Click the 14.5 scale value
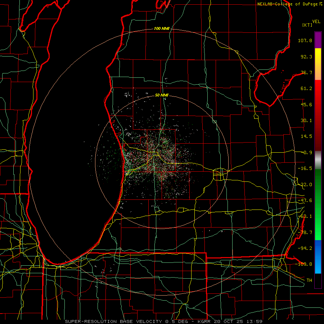Viewport: 324px width, 324px height. [306, 136]
